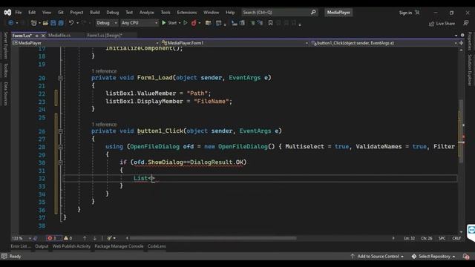Click the green Start play icon
The height and width of the screenshot is (267, 475).
pyautogui.click(x=164, y=23)
